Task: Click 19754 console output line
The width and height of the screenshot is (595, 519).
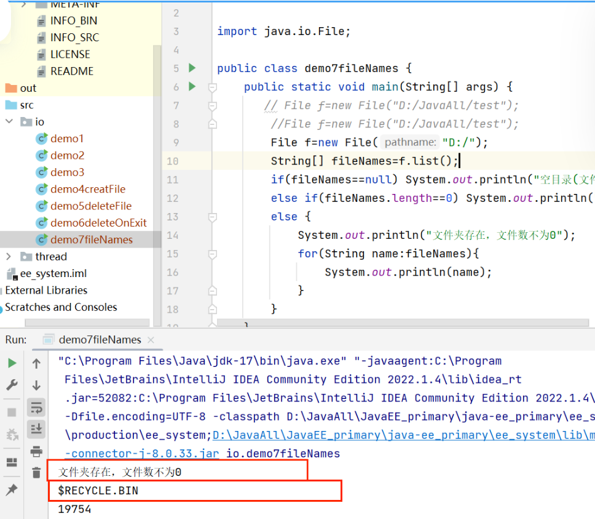Action: pyautogui.click(x=74, y=509)
